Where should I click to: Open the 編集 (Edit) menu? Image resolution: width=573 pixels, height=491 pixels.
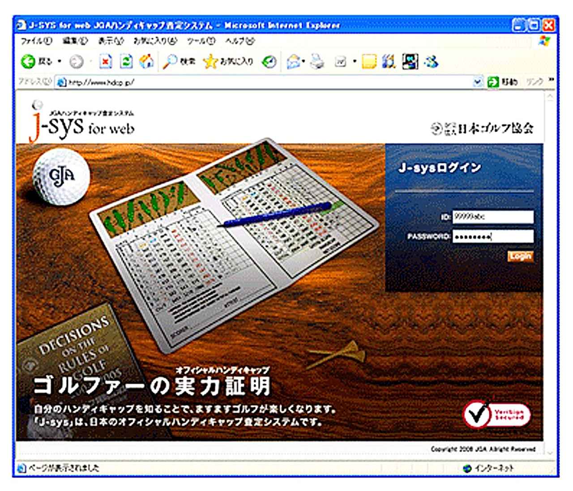pyautogui.click(x=75, y=41)
